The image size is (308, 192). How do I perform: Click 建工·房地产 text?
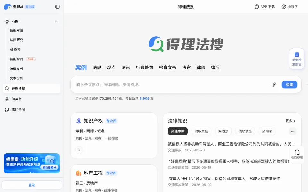pos(87,183)
